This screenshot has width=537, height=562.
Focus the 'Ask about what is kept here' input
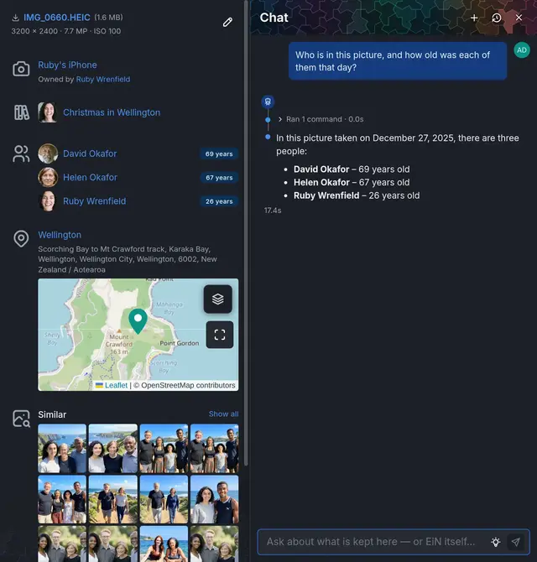point(373,542)
